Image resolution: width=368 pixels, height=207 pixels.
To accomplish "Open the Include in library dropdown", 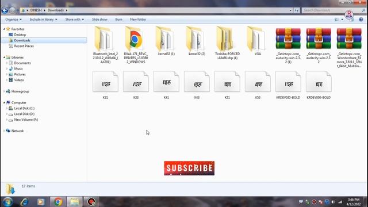I will click(44, 20).
